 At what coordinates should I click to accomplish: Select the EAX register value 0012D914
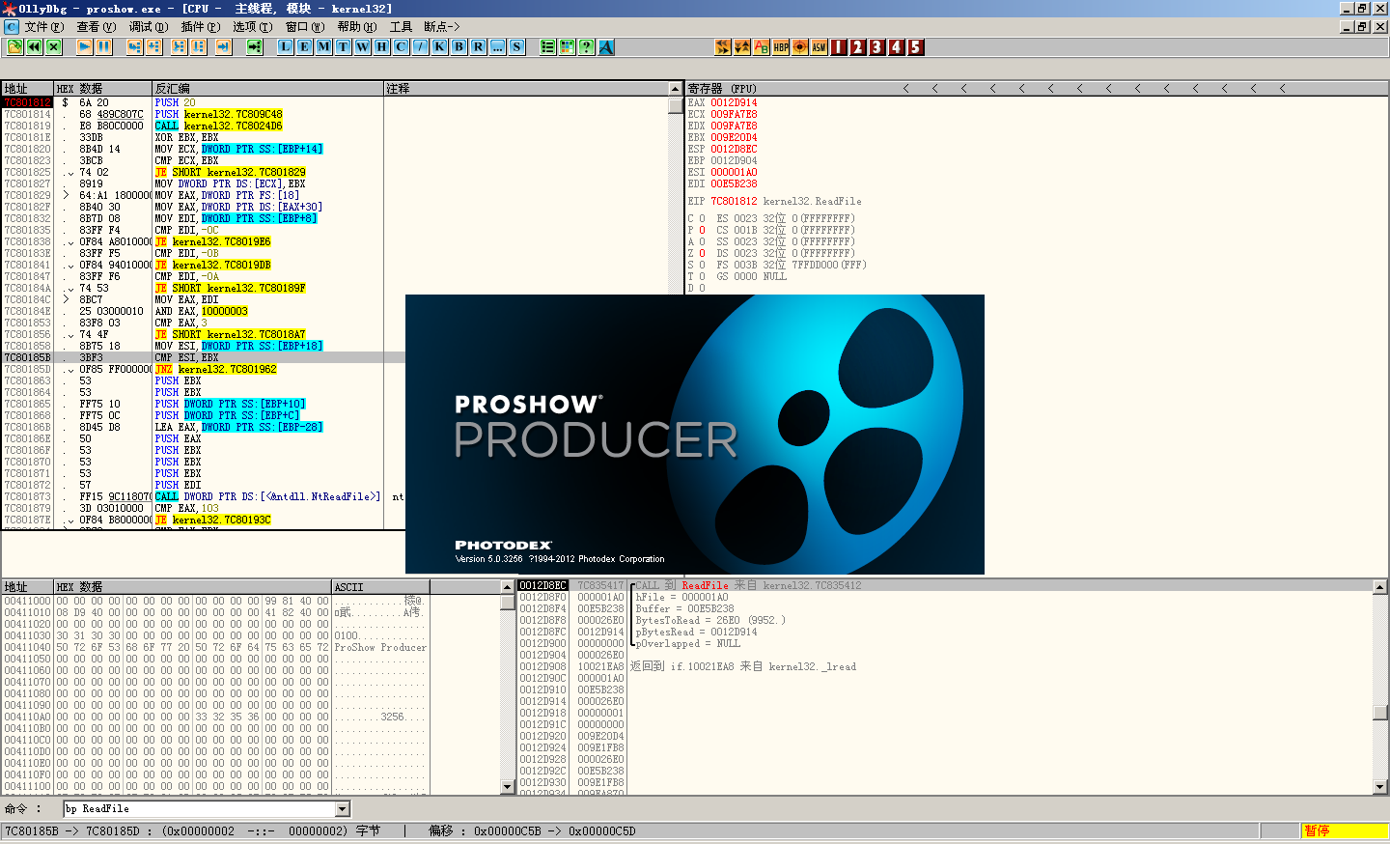click(x=734, y=102)
